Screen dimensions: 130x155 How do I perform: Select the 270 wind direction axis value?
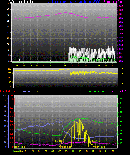click(9, 73)
